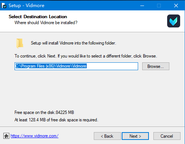Image resolution: width=185 pixels, height=144 pixels.
Task: Click the 'Setup will install Vidmore' message
Action: tap(73, 43)
